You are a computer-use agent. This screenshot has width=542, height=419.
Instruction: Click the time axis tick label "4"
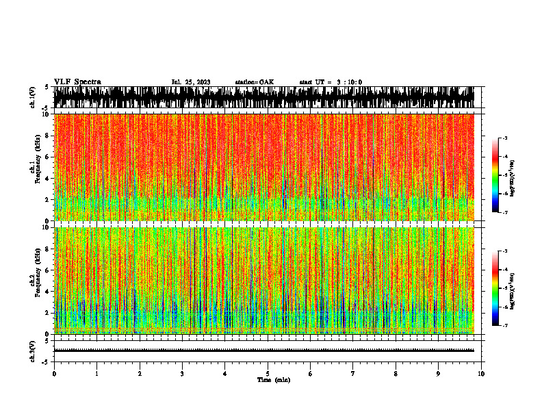pyautogui.click(x=225, y=374)
